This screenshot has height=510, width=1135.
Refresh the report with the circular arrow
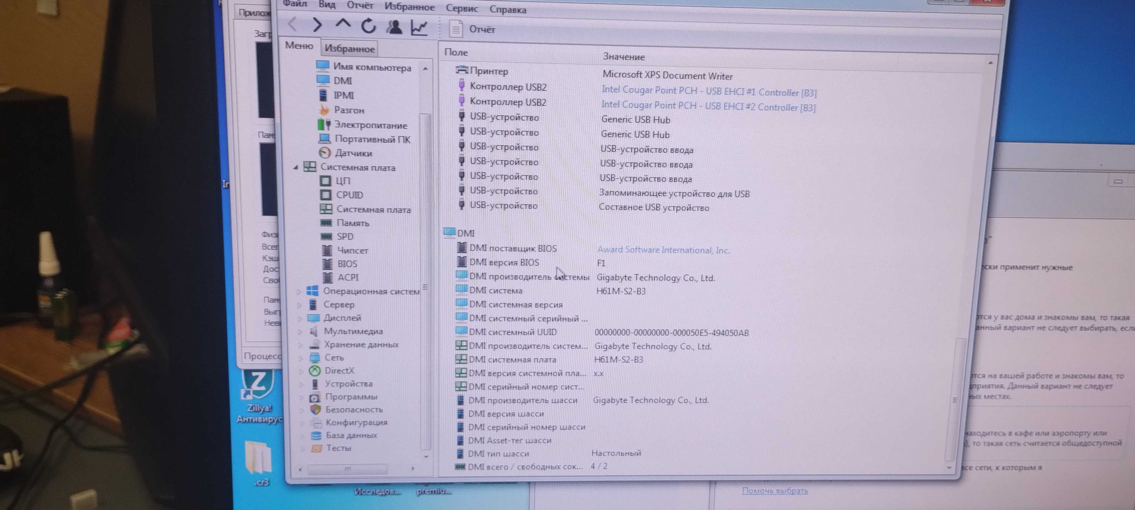pos(369,26)
